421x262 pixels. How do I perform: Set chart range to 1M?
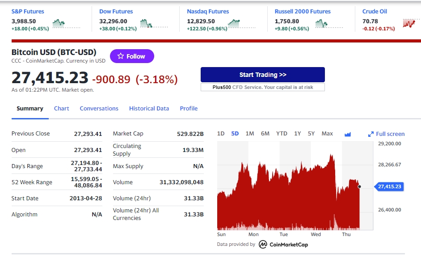(x=250, y=134)
